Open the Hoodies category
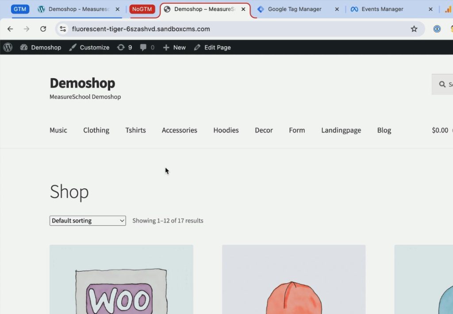 (x=226, y=130)
